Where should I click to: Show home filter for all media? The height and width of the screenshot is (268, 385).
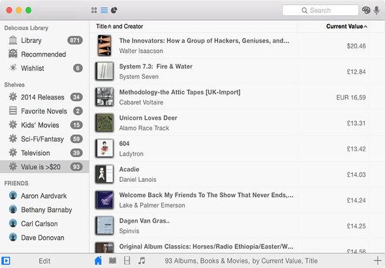tap(98, 260)
